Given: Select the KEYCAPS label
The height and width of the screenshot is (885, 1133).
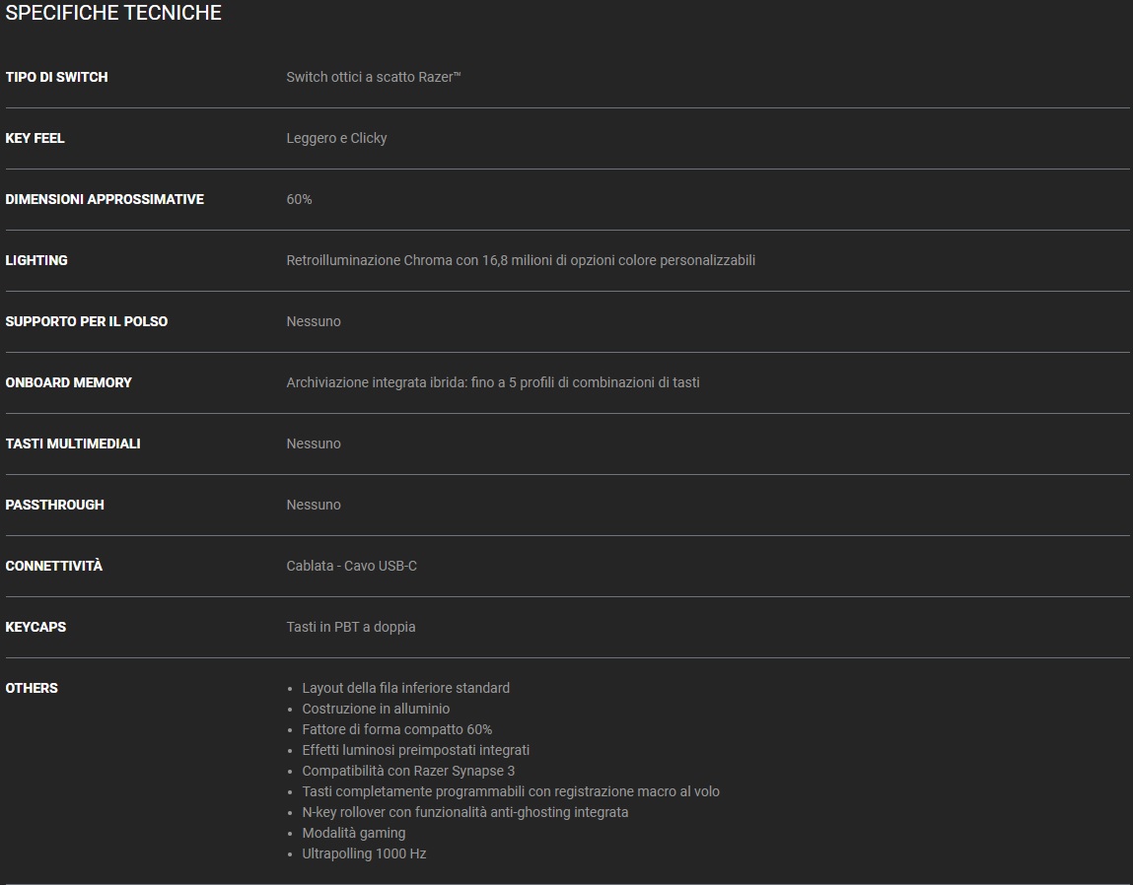Looking at the screenshot, I should point(35,627).
